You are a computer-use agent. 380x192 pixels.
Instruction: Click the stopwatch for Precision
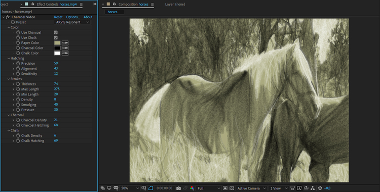pos(18,63)
